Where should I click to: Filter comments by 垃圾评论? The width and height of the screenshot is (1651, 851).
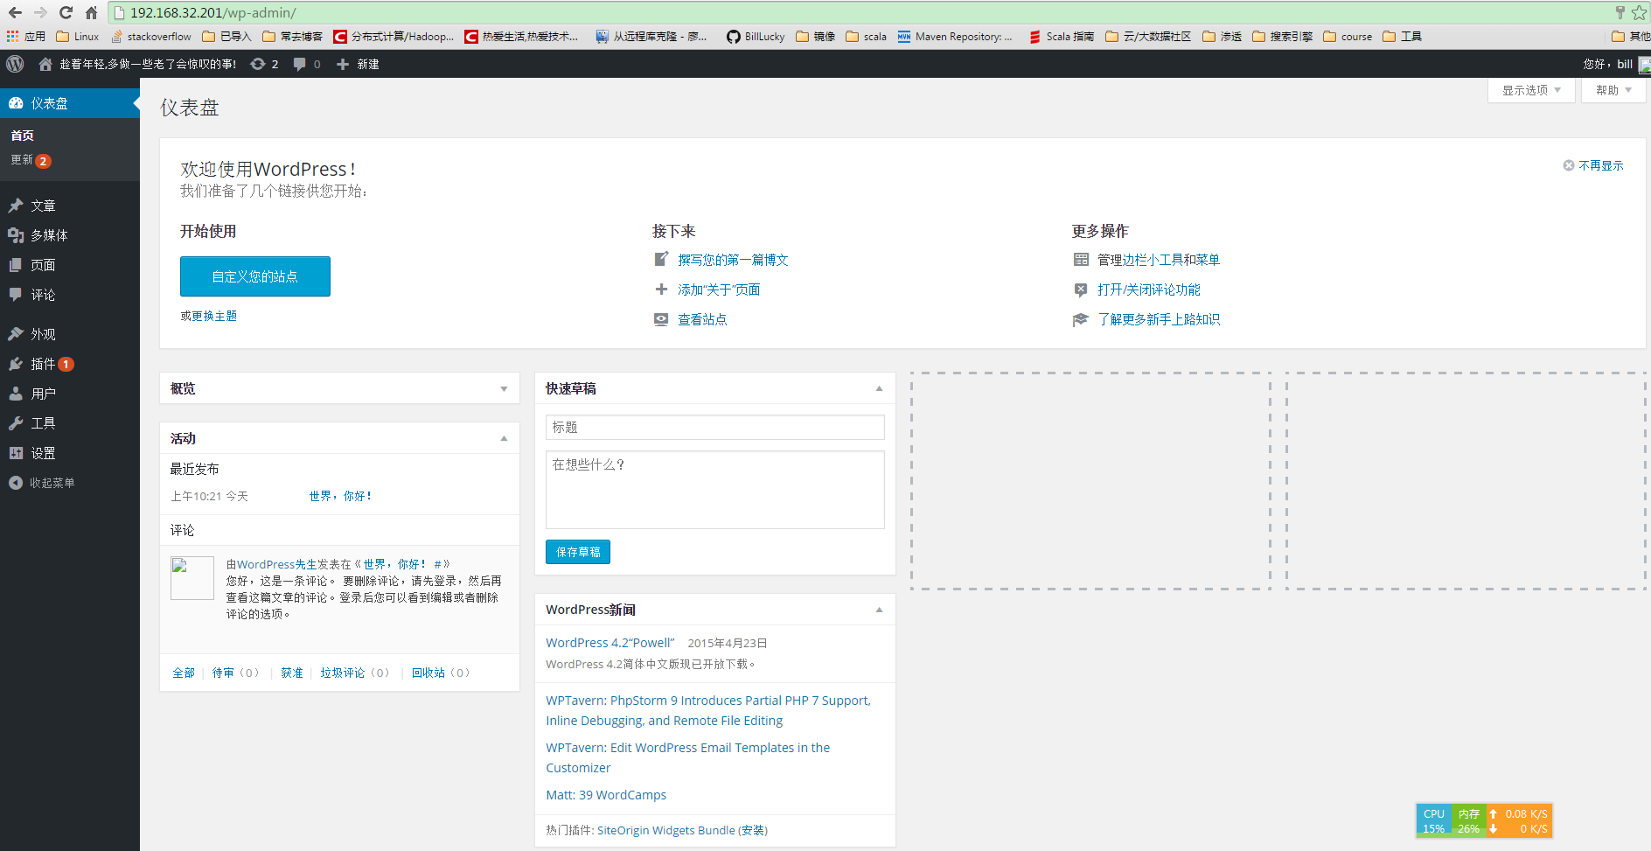[x=343, y=673]
